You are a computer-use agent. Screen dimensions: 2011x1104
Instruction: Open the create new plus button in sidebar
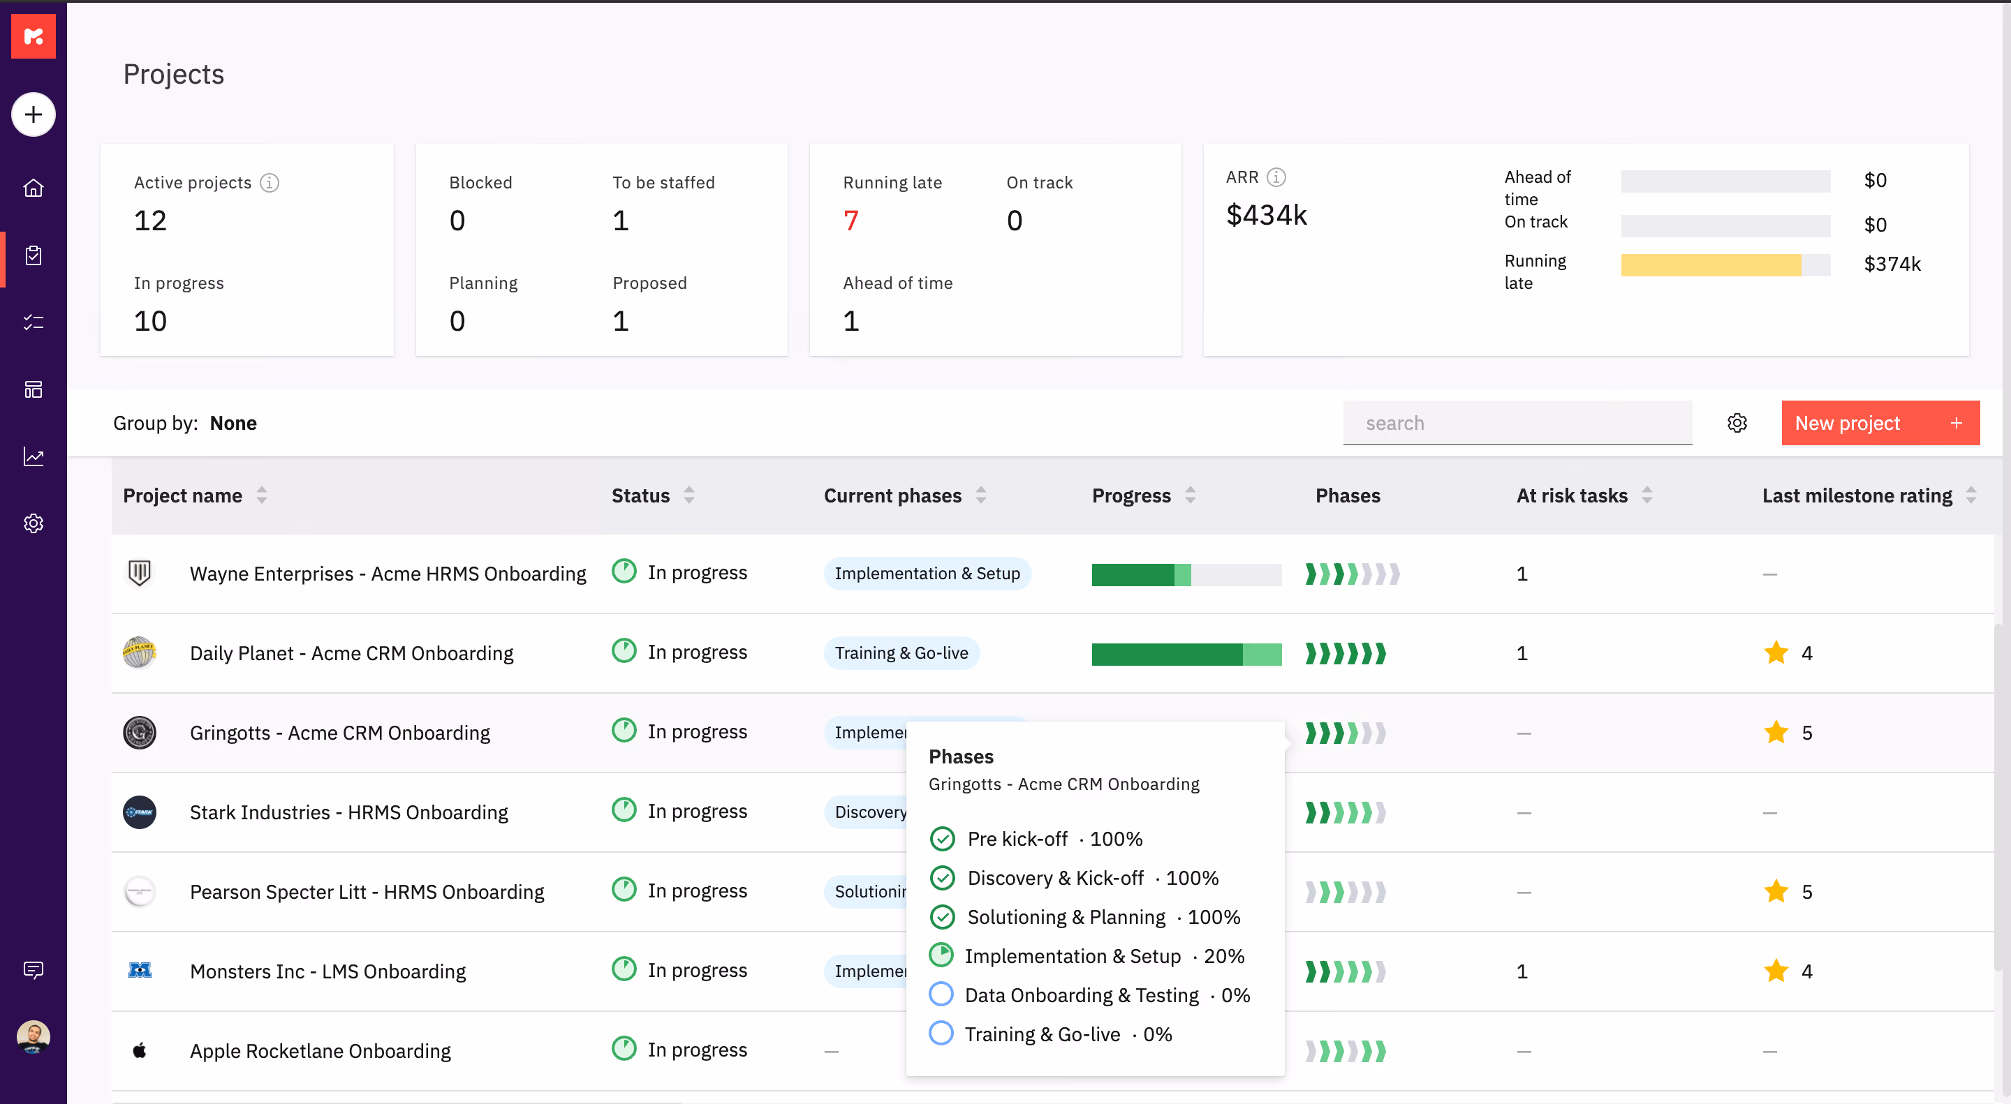pyautogui.click(x=34, y=114)
